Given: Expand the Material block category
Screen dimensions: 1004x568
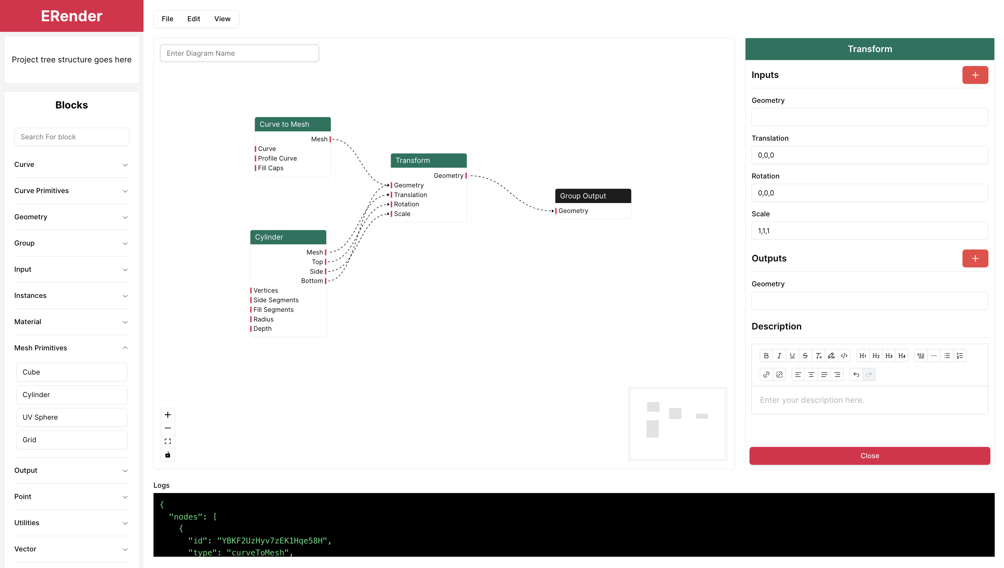Looking at the screenshot, I should coord(71,322).
